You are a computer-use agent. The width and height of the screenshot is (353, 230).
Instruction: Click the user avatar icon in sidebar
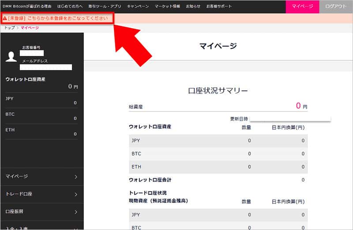coord(11,56)
